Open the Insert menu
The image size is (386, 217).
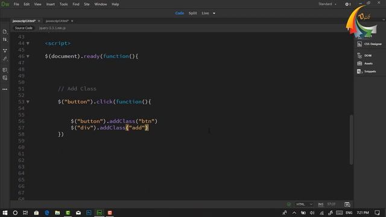tap(51, 4)
